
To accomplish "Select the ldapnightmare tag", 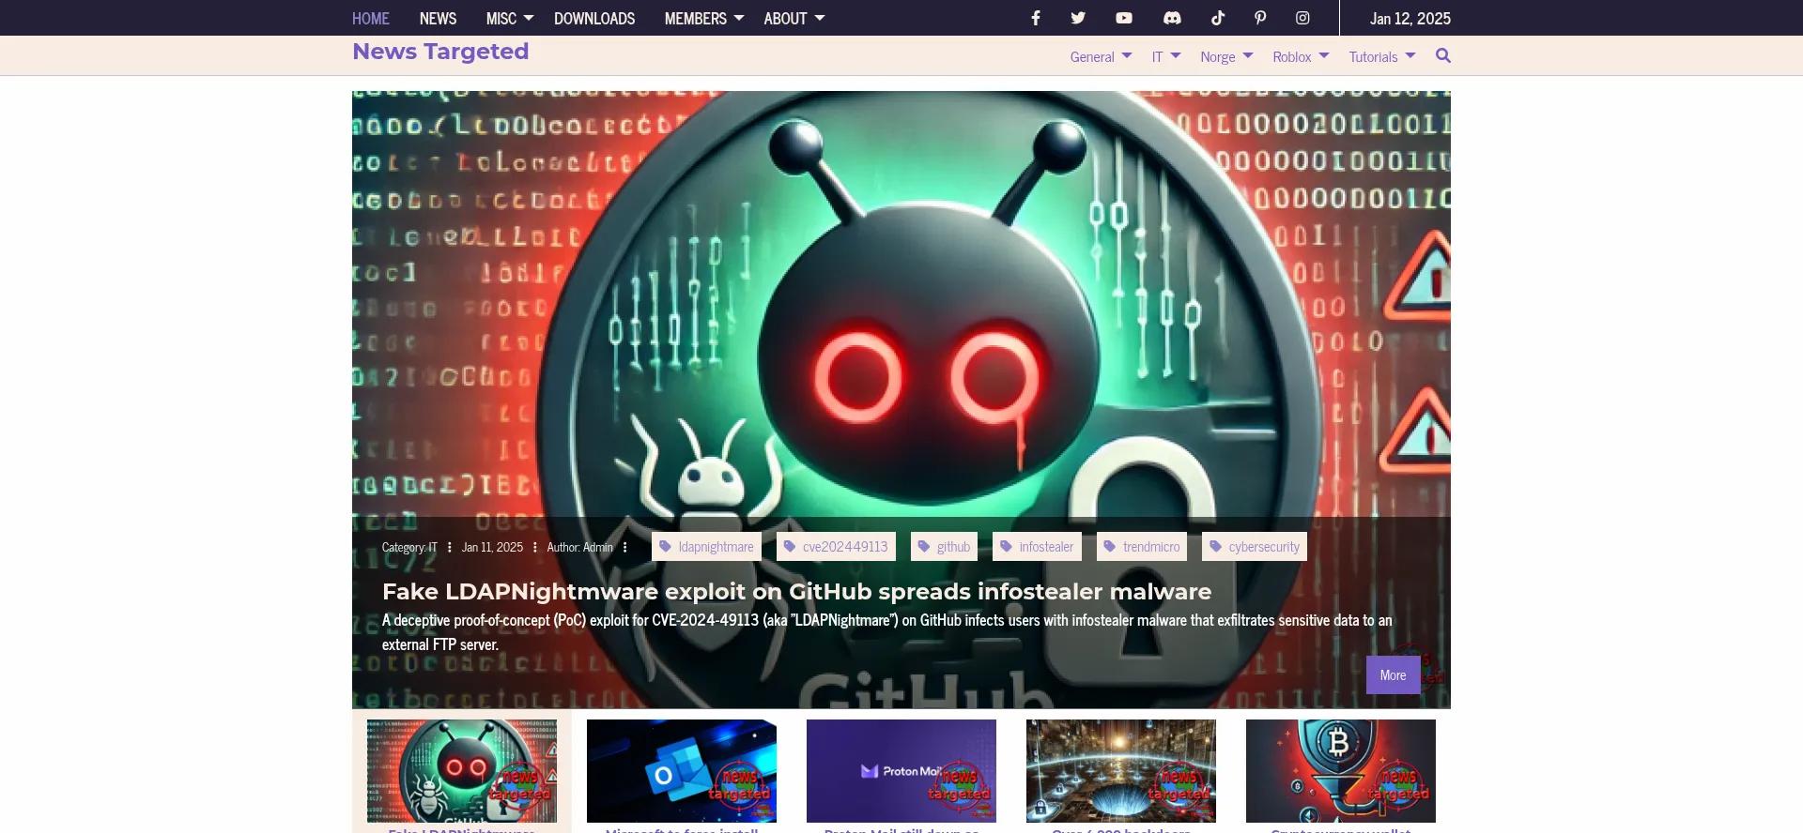I will tap(706, 547).
